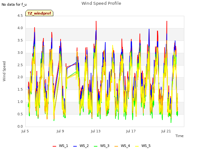Click the Time x-axis title
The image size is (203, 152).
(180, 136)
